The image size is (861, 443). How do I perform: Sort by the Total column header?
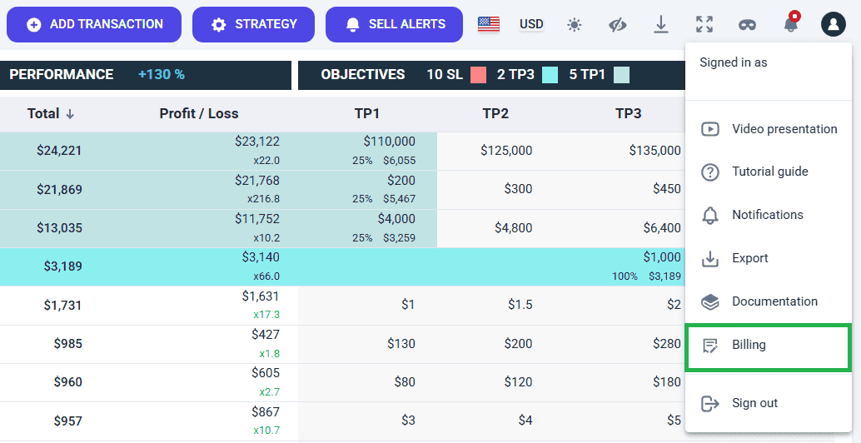pyautogui.click(x=50, y=114)
